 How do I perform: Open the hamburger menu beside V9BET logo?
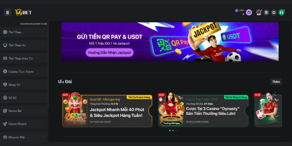coord(7,12)
